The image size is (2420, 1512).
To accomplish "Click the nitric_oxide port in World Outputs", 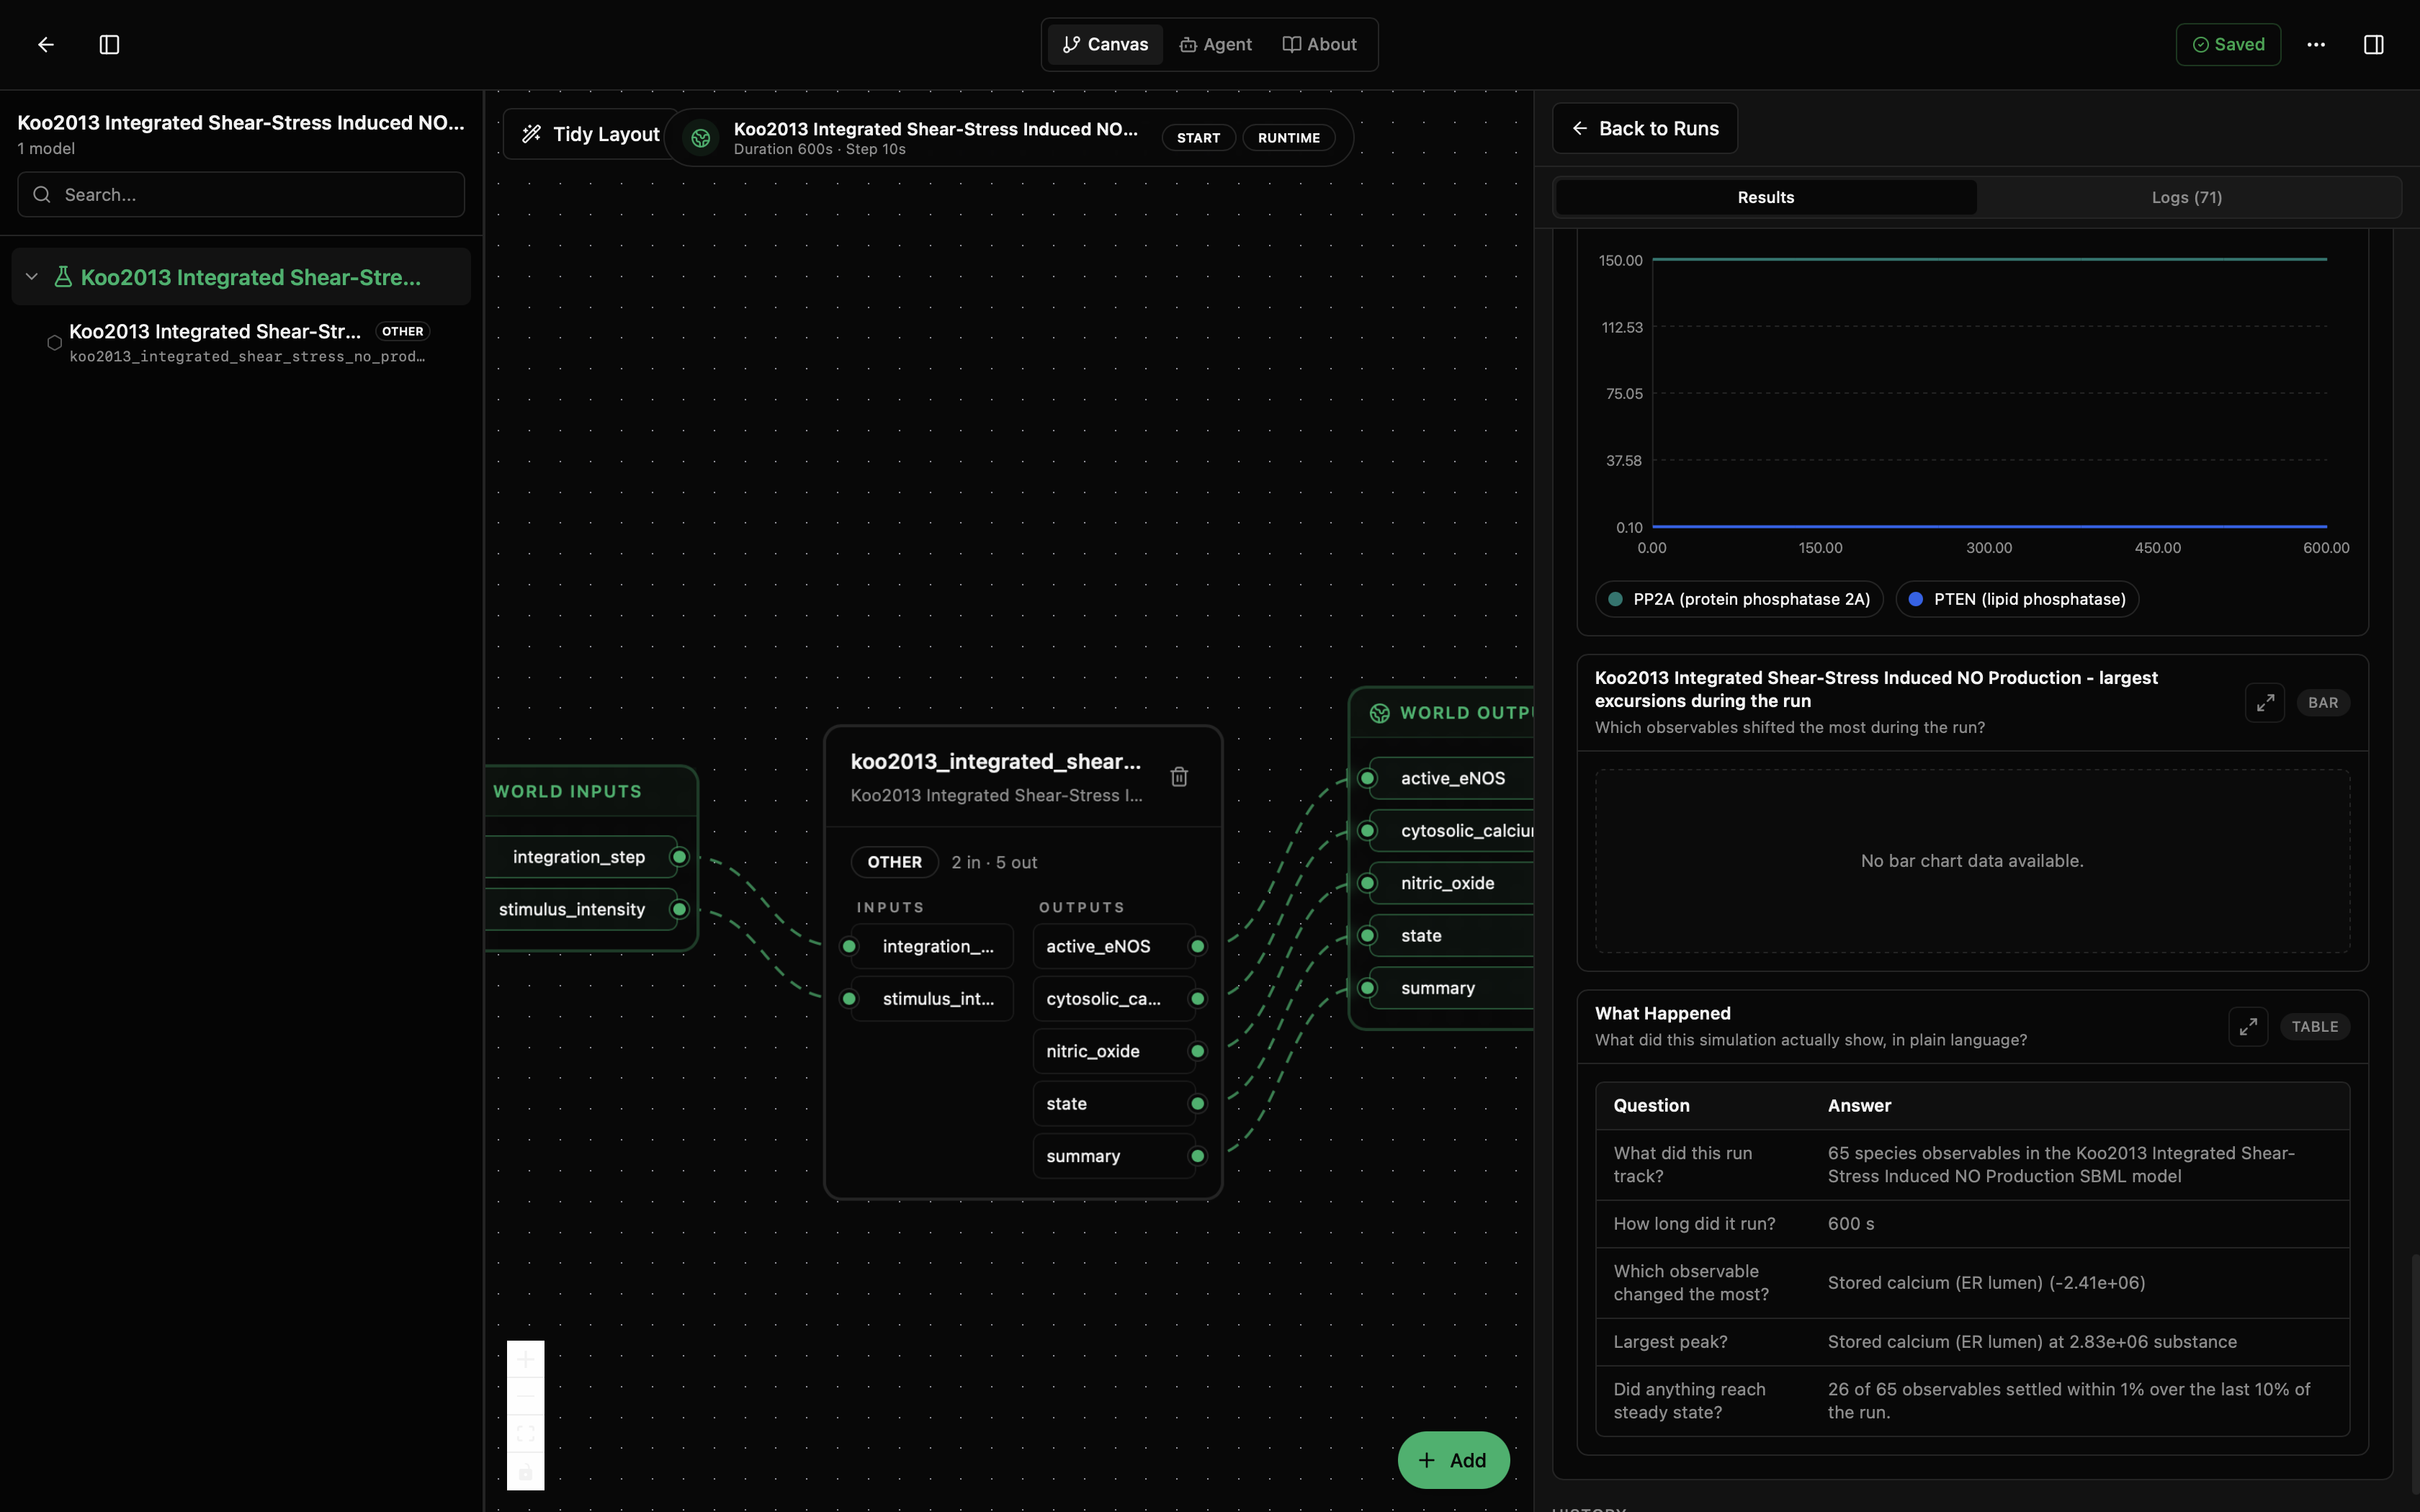I will click(1368, 883).
